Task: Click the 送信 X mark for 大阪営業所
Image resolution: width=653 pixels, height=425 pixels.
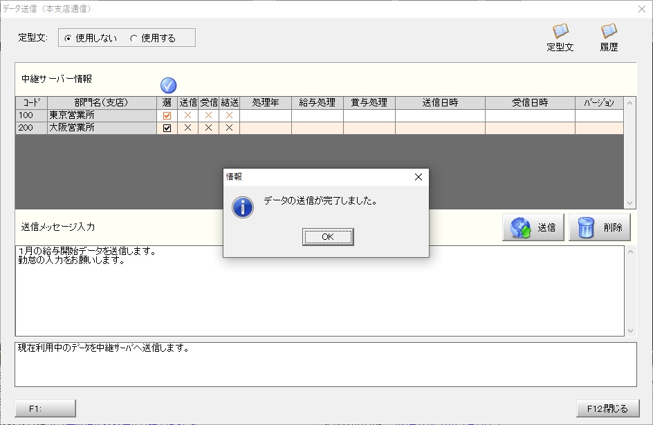Action: pos(188,128)
